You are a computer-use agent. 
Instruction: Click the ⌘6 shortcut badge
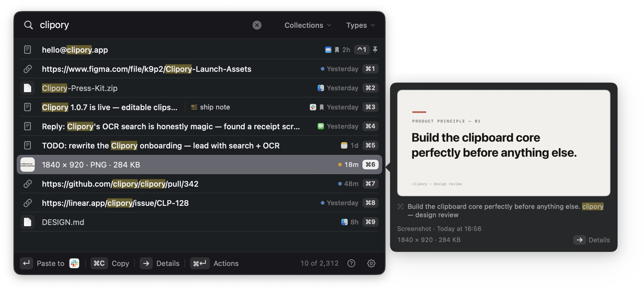(x=370, y=165)
